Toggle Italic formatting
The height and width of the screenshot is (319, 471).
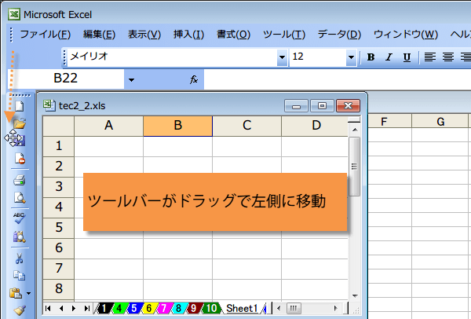click(389, 57)
